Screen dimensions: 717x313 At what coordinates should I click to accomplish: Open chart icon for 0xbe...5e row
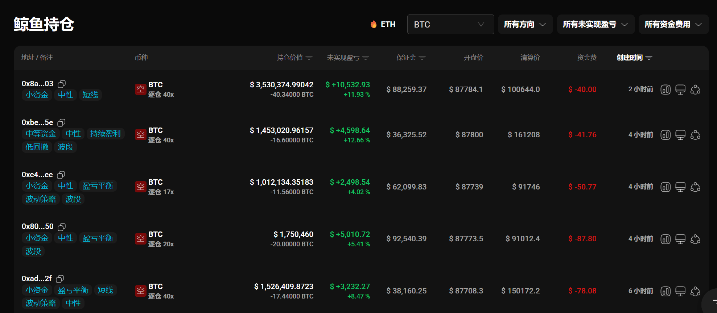[666, 135]
